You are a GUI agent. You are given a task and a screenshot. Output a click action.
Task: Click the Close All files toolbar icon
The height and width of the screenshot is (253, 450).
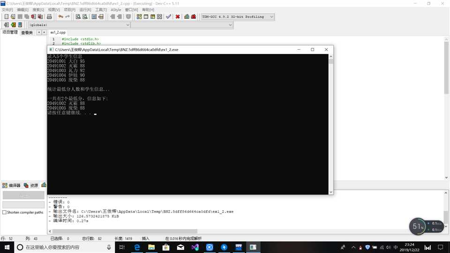pos(40,17)
